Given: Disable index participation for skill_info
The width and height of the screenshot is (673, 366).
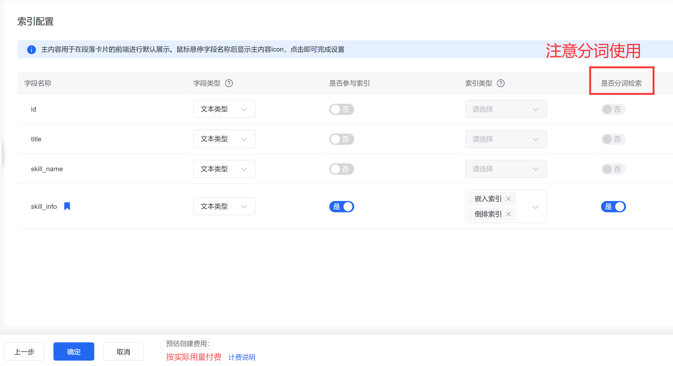Looking at the screenshot, I should [342, 207].
